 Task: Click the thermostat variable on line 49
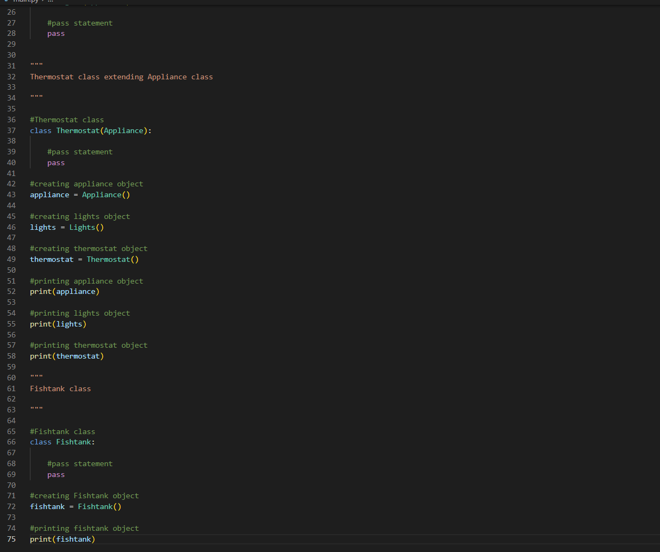click(x=52, y=259)
